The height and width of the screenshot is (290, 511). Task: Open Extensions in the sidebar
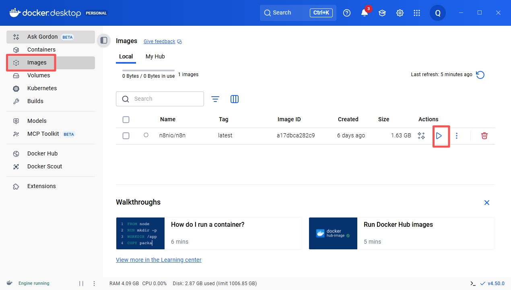point(51,186)
